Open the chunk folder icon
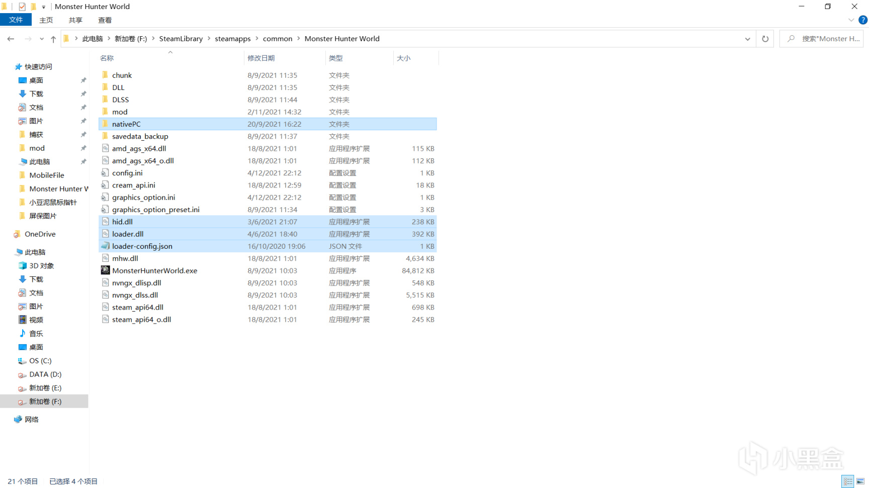This screenshot has height=488, width=869. tap(105, 75)
